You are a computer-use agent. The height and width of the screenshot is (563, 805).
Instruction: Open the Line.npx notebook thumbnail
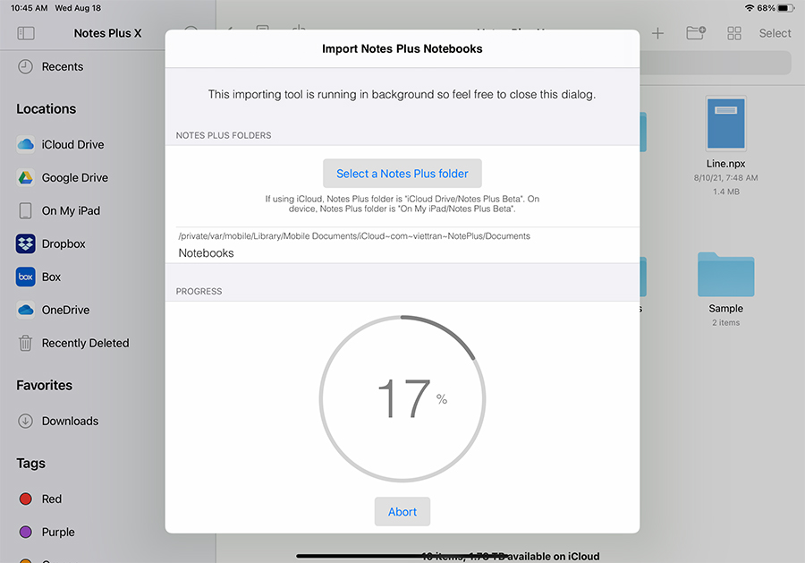[725, 124]
